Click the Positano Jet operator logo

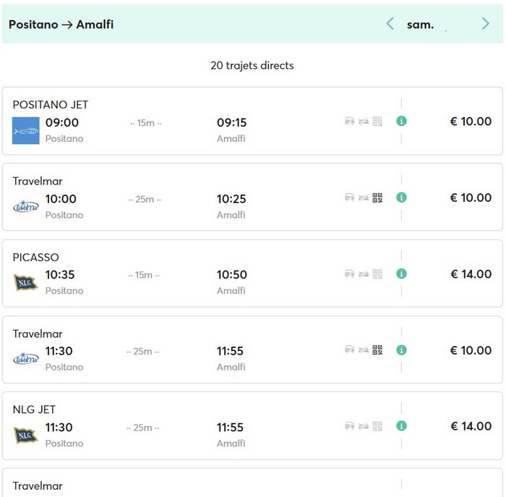(x=26, y=131)
